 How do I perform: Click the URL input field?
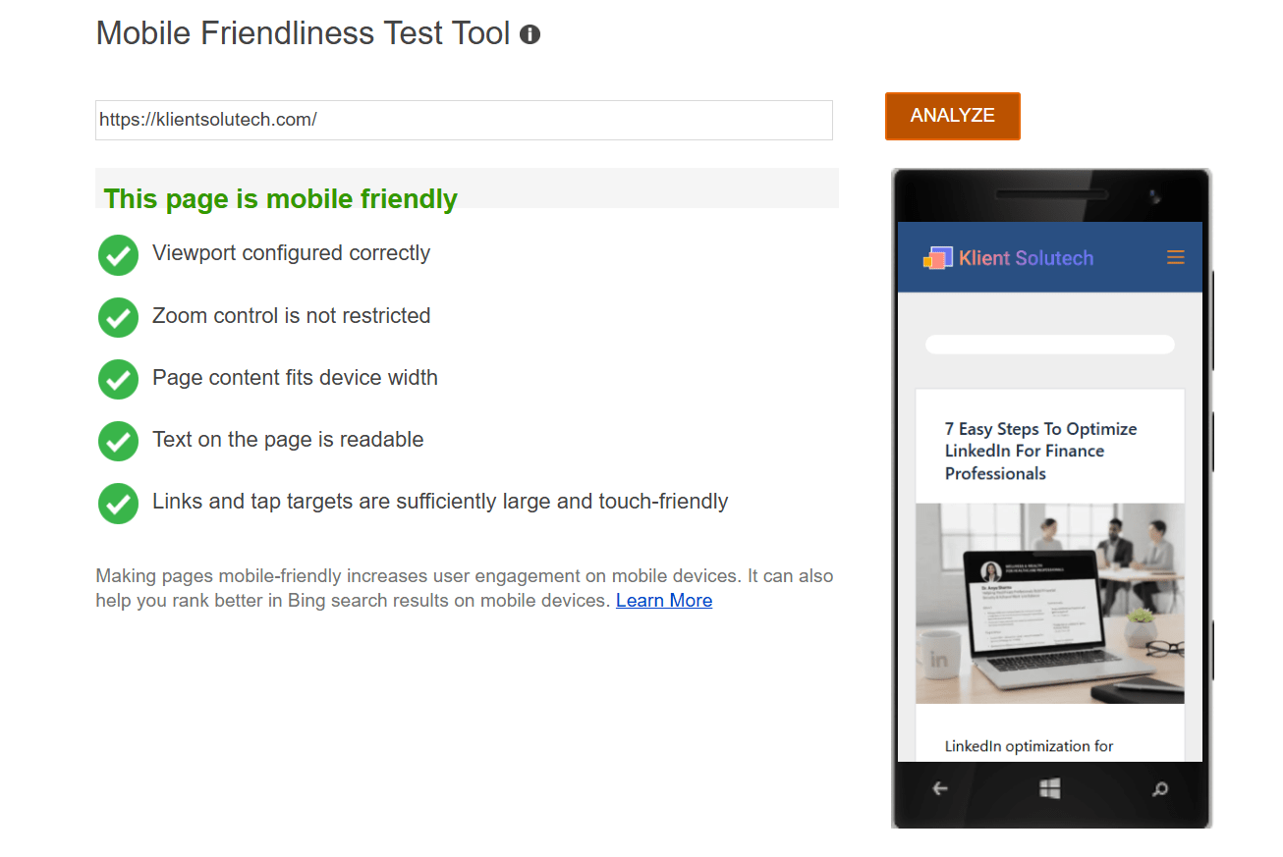tap(464, 120)
